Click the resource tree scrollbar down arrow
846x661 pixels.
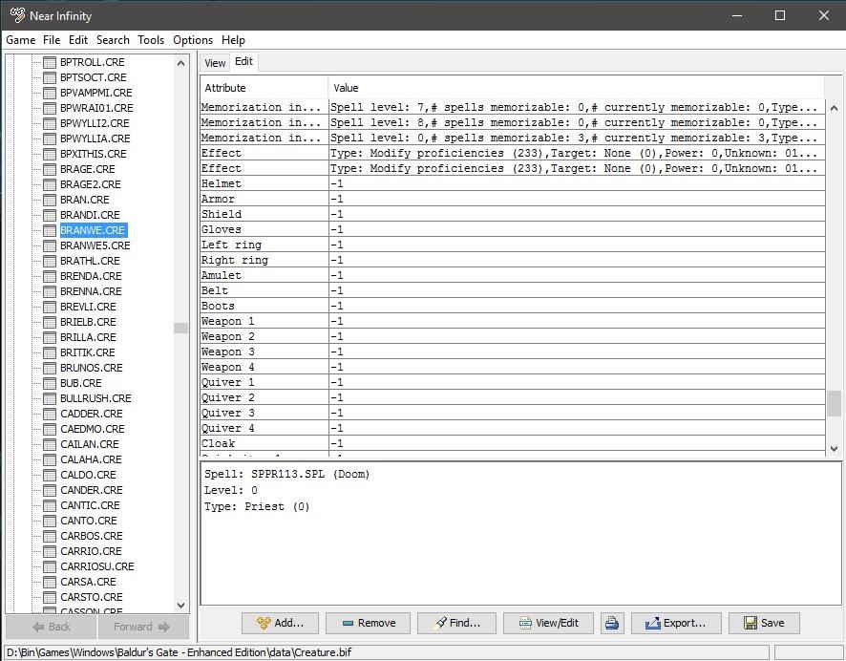(180, 606)
